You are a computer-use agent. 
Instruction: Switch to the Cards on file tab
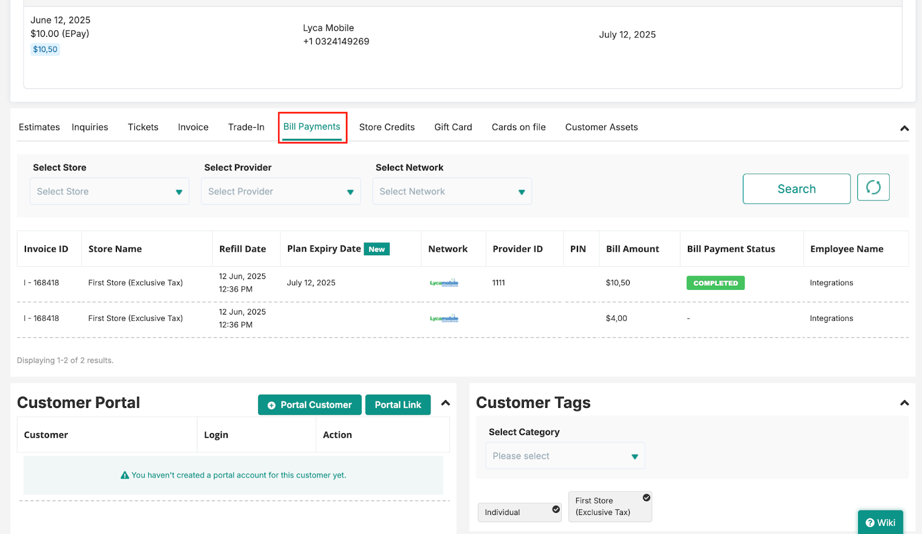coord(519,127)
